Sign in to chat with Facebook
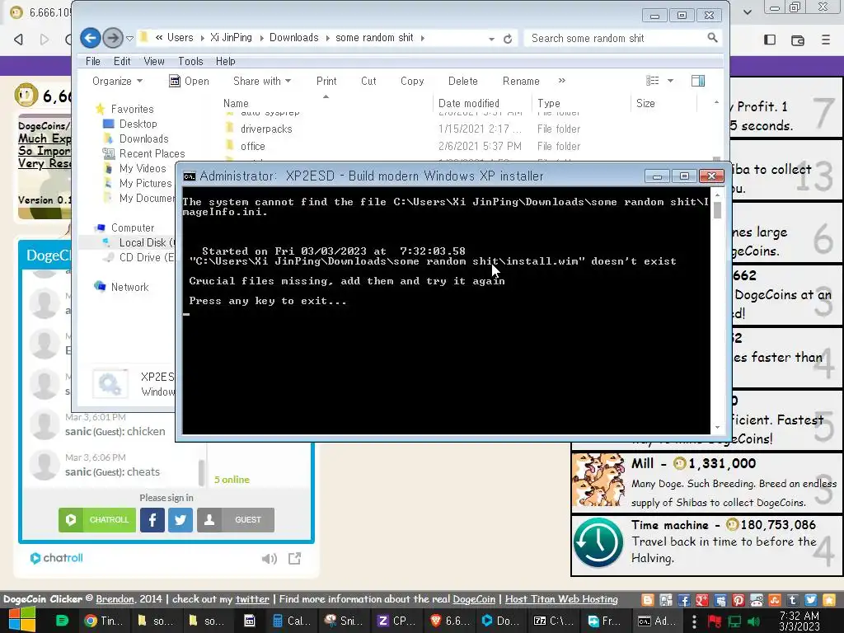Viewport: 844px width, 633px height. tap(152, 520)
